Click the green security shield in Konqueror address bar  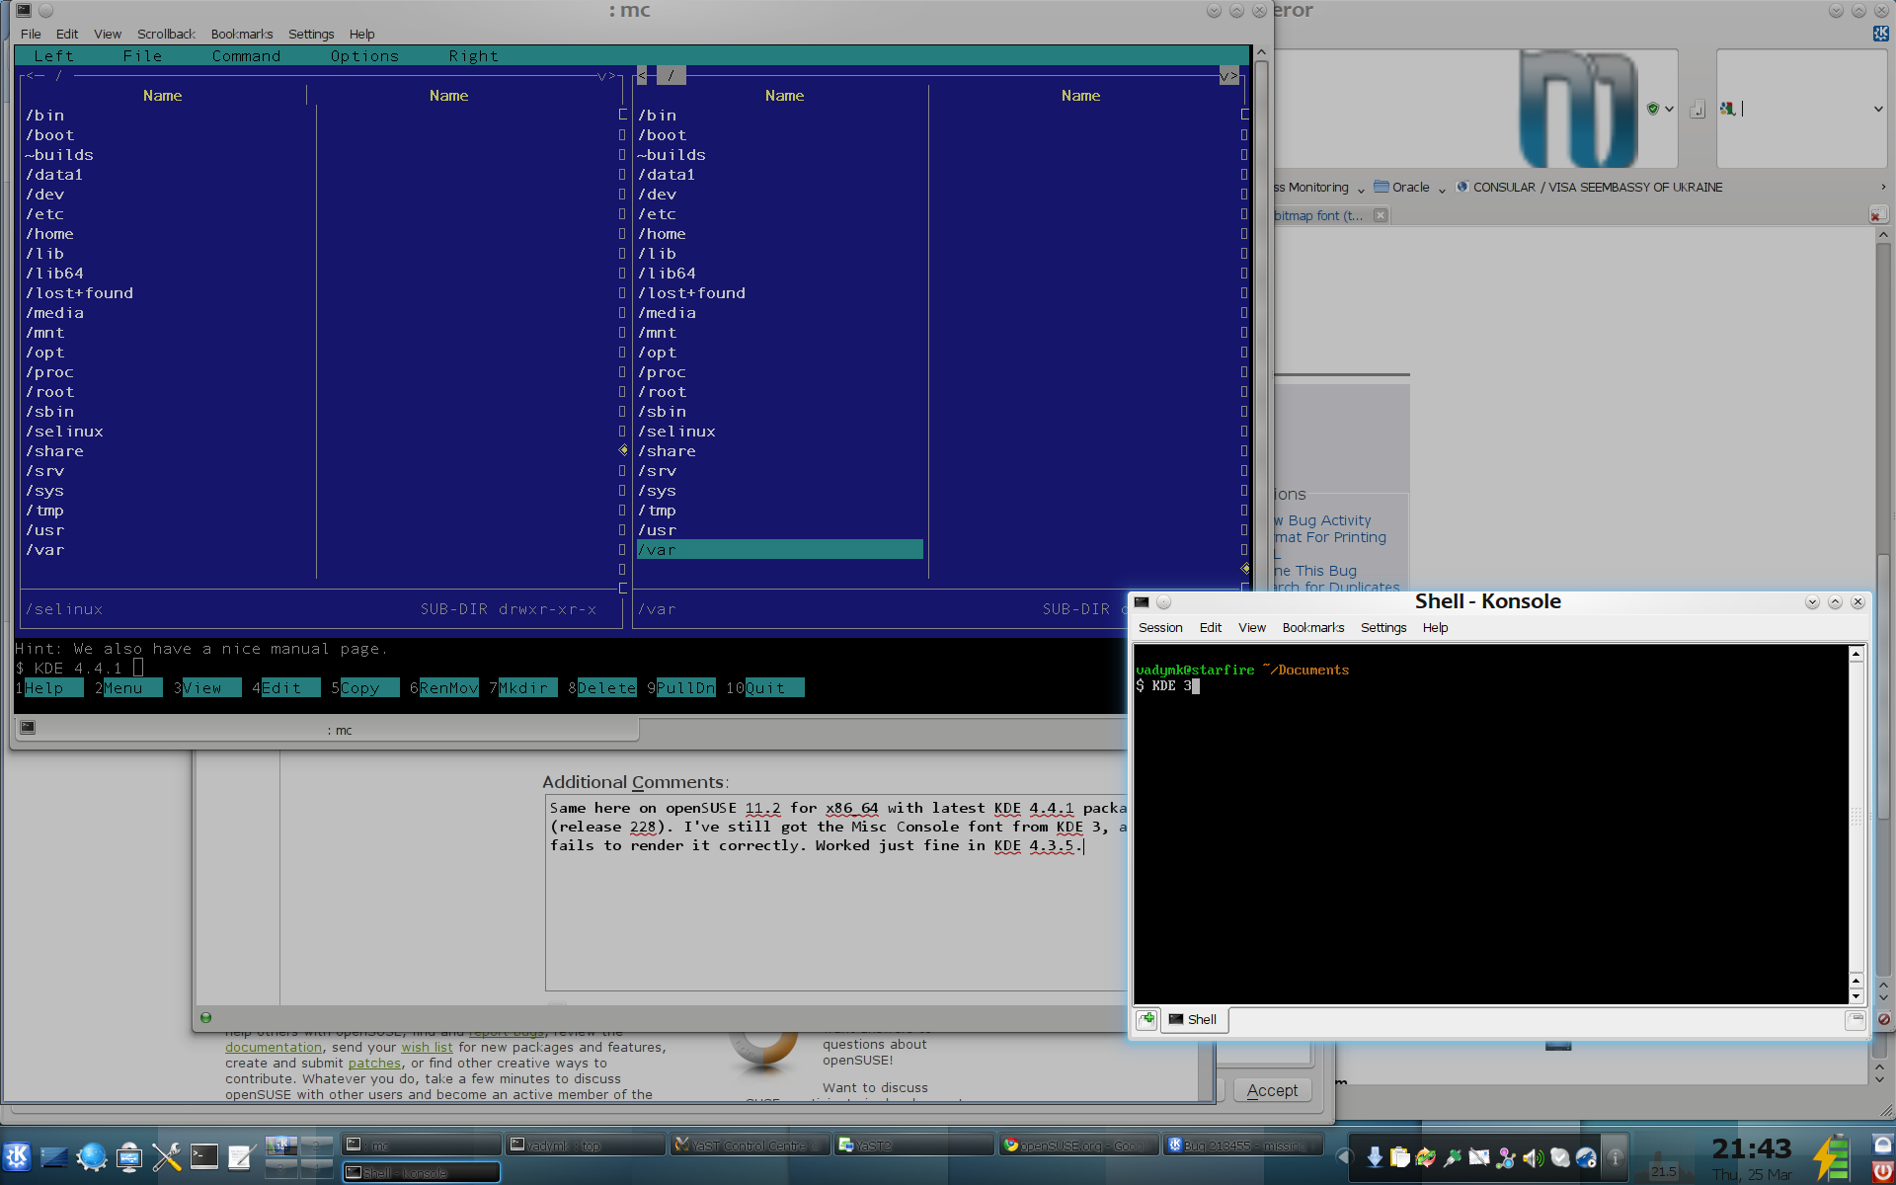(x=1653, y=109)
